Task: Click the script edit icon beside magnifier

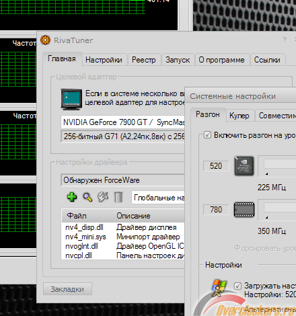Action: (x=103, y=197)
